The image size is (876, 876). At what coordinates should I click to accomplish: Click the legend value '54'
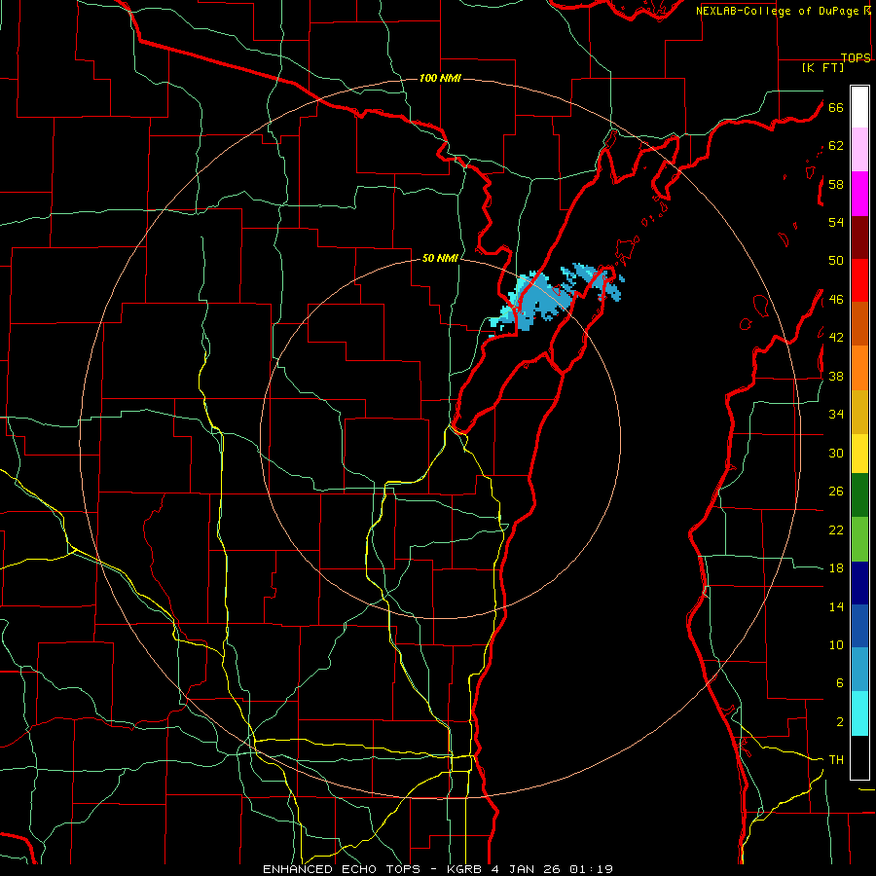(836, 222)
